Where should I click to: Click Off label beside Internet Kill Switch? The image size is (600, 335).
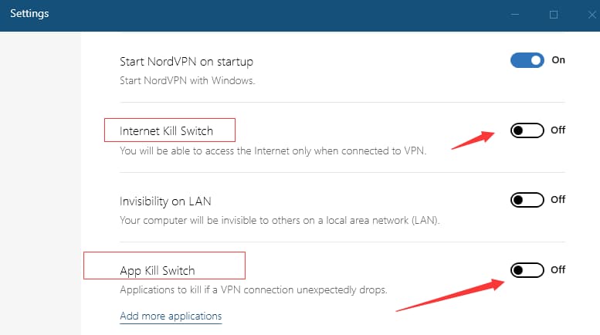point(558,130)
